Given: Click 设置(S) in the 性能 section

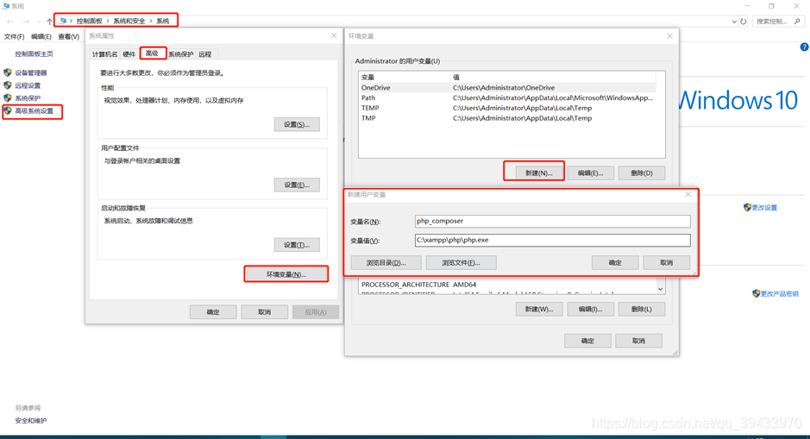Looking at the screenshot, I should 297,124.
